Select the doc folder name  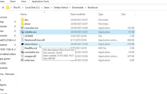coord(26,20)
